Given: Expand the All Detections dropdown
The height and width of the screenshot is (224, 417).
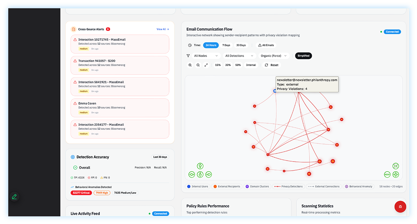Looking at the screenshot, I should (239, 56).
